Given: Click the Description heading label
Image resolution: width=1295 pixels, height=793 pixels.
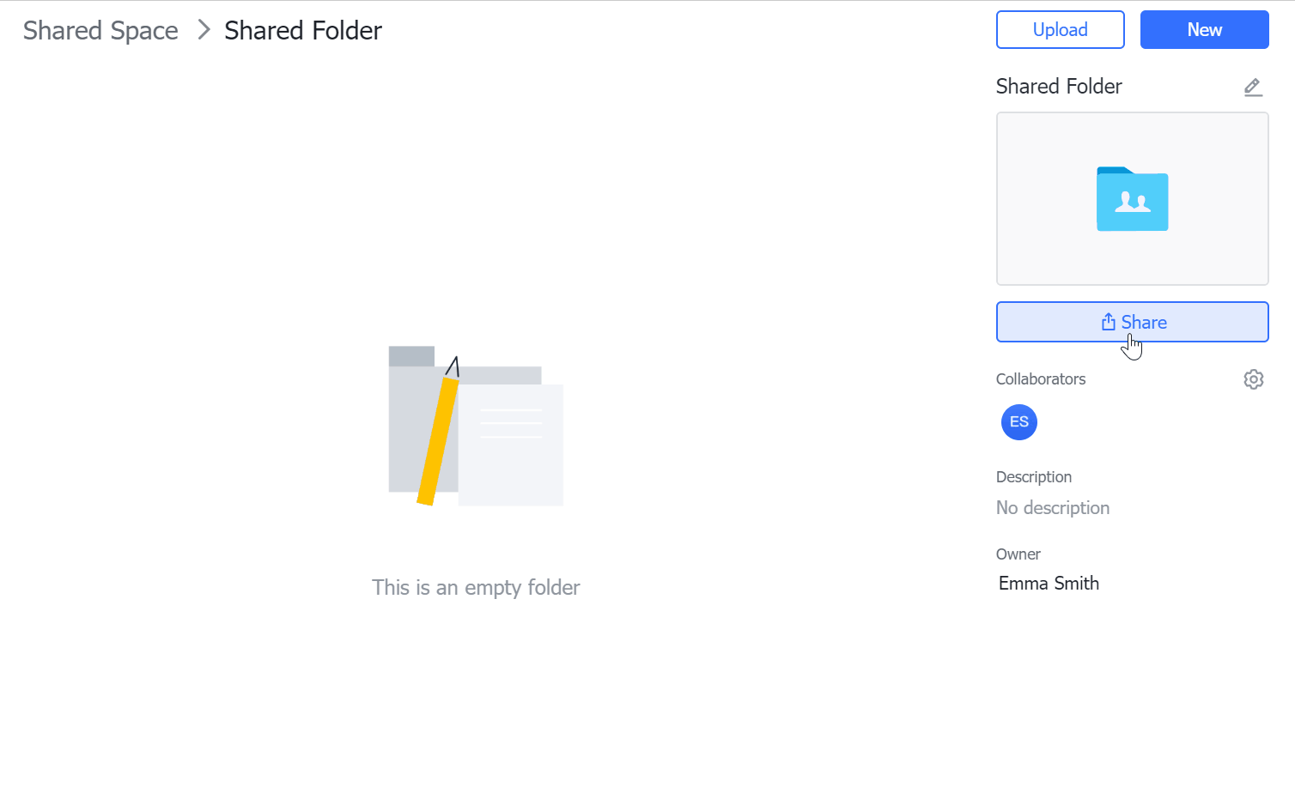Looking at the screenshot, I should 1033,477.
